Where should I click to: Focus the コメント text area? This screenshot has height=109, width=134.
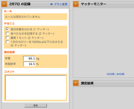(x=36, y=87)
